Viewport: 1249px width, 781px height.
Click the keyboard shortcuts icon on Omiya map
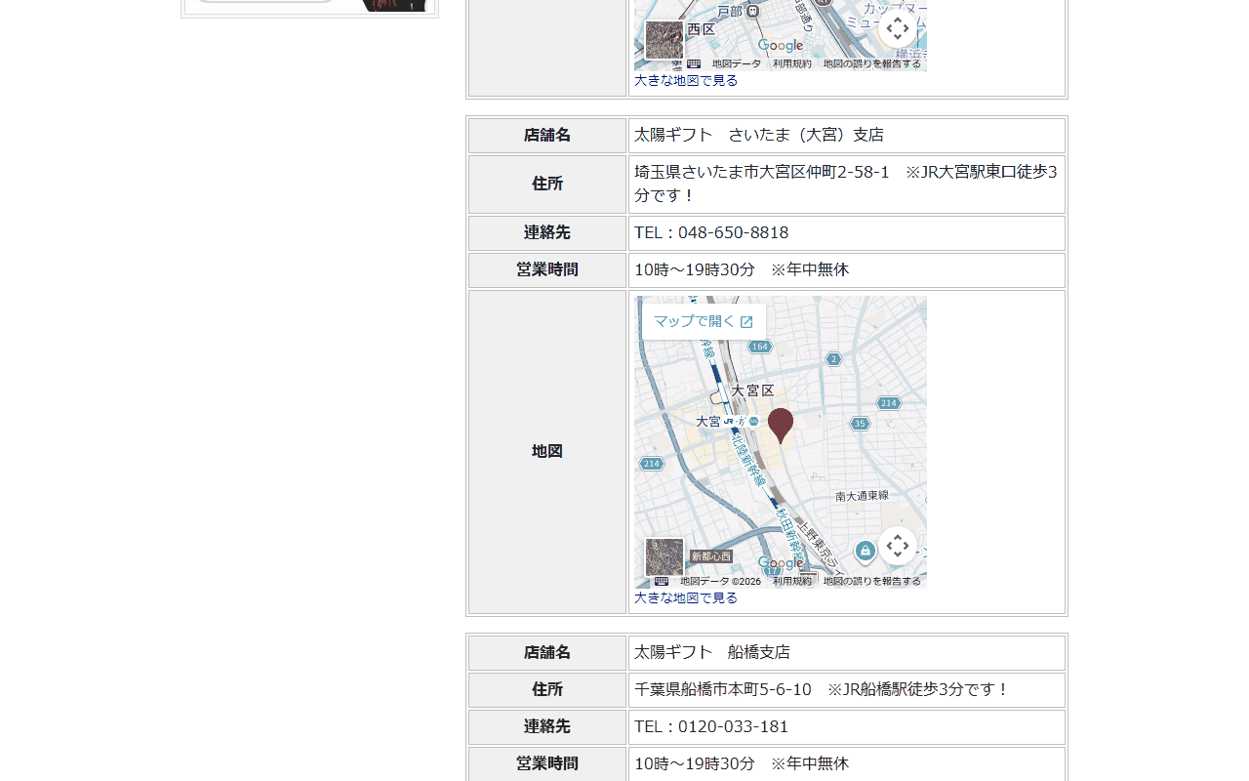[x=662, y=581]
